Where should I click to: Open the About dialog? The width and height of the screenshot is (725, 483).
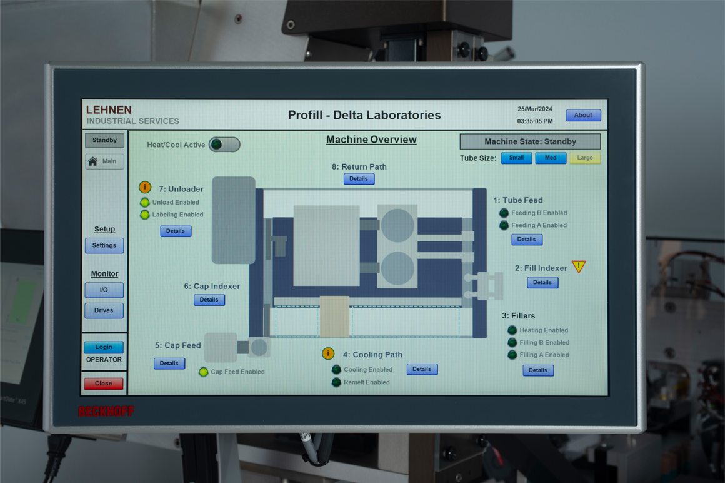click(582, 115)
